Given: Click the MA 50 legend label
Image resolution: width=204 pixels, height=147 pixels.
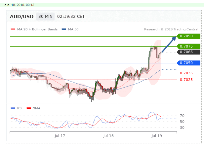Looking at the screenshot, I should (x=73, y=29).
